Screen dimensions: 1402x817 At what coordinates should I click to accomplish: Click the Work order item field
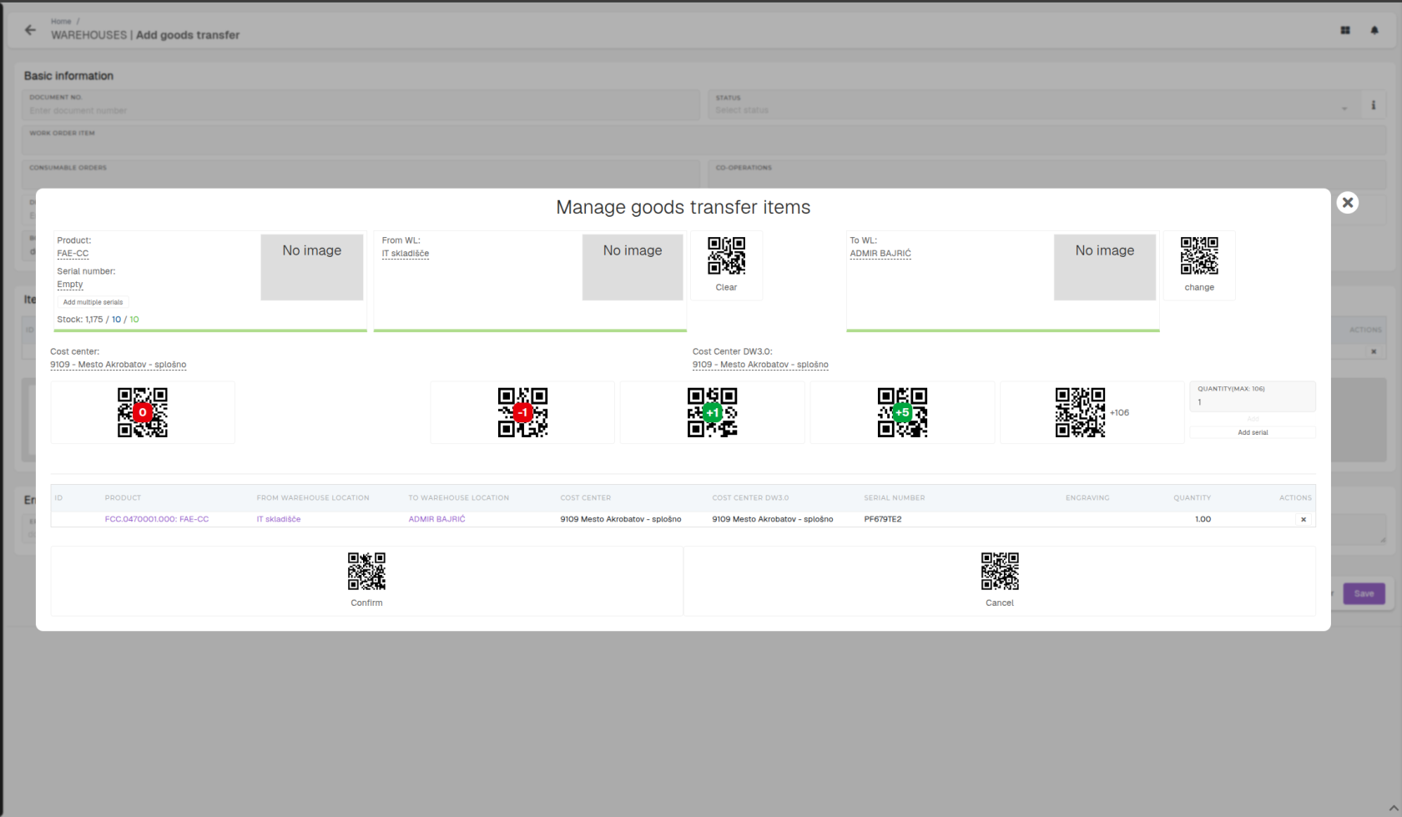pos(704,139)
